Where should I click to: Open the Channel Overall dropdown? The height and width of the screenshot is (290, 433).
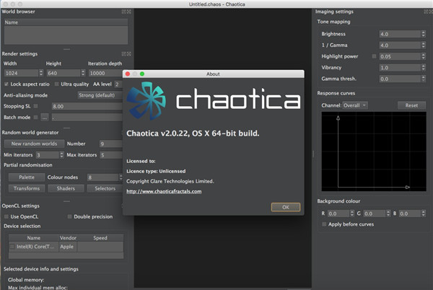355,105
